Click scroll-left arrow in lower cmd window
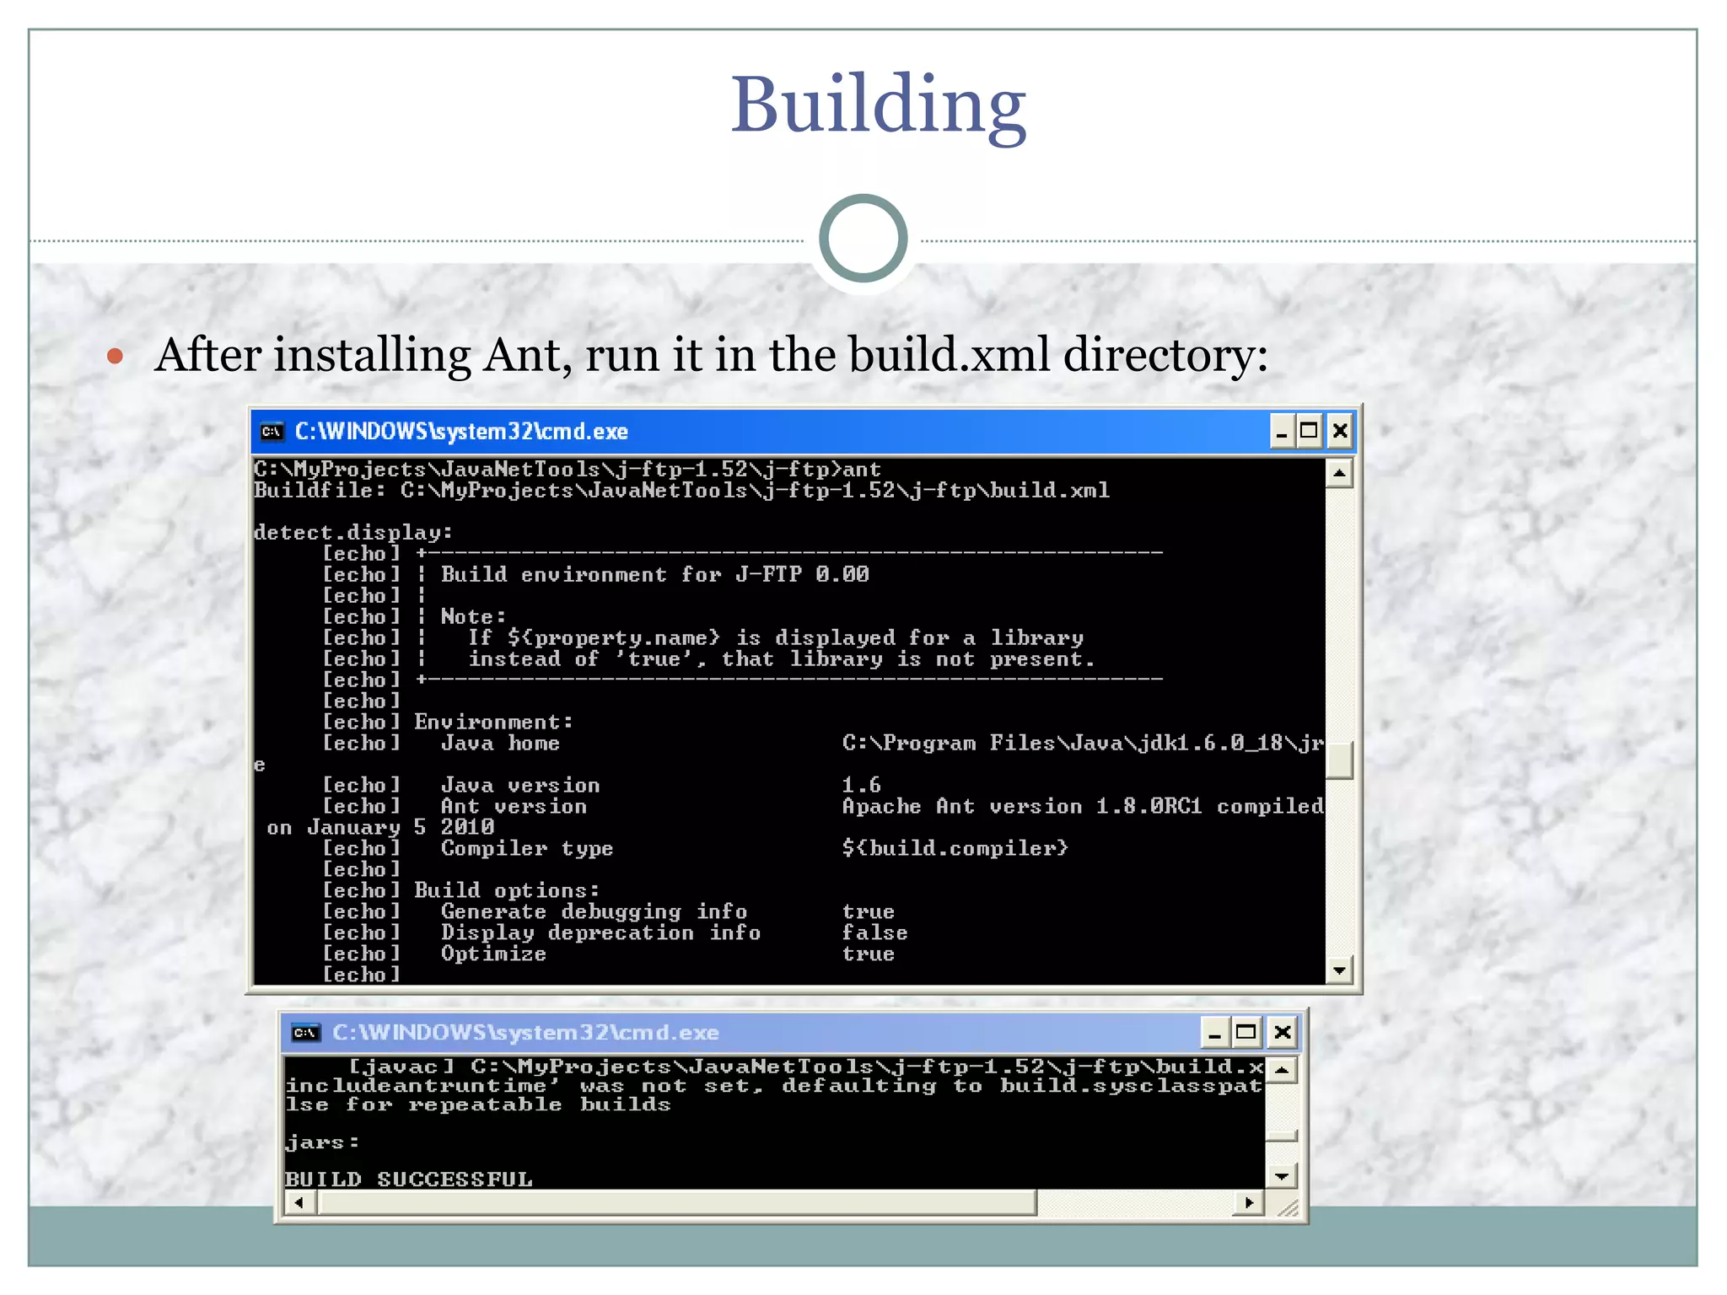 pyautogui.click(x=299, y=1203)
